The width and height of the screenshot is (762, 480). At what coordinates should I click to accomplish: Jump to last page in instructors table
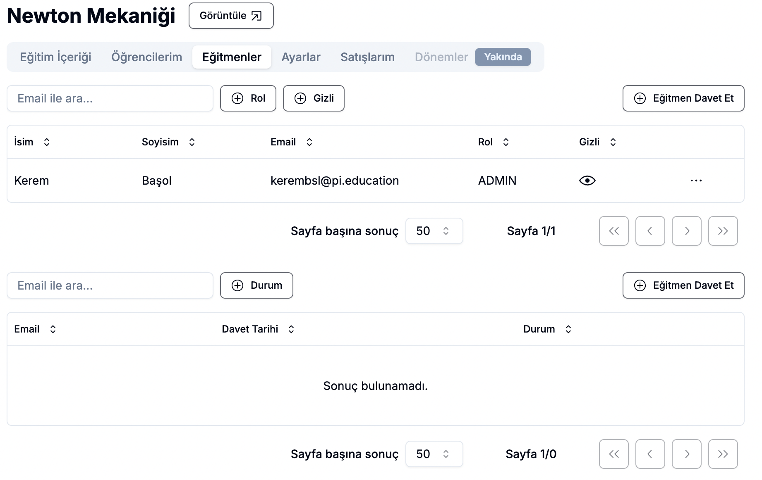click(x=723, y=231)
